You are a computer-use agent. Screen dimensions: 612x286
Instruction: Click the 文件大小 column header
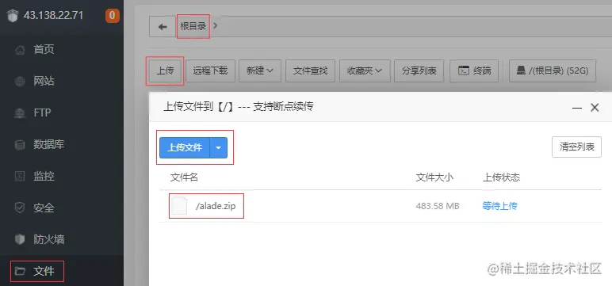[434, 177]
